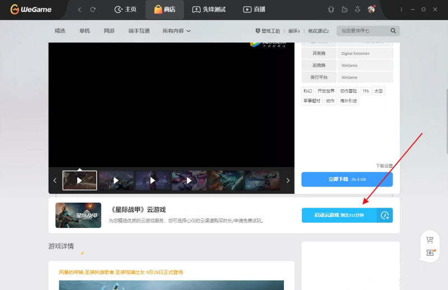This screenshot has height=290, width=448.
Task: Click the 《星际战甲》云游戏 title
Action: [x=138, y=210]
